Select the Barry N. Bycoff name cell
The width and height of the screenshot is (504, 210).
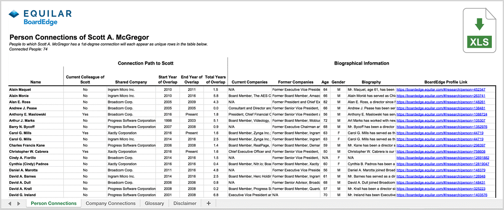click(36, 127)
